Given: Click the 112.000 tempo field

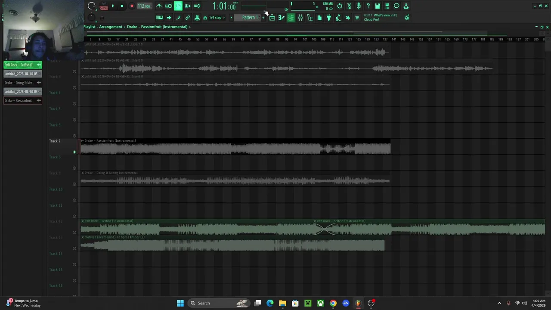Looking at the screenshot, I should [144, 6].
